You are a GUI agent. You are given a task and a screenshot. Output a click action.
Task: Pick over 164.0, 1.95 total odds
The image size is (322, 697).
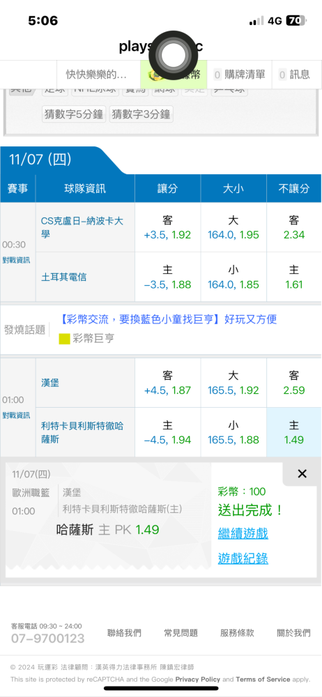click(233, 228)
